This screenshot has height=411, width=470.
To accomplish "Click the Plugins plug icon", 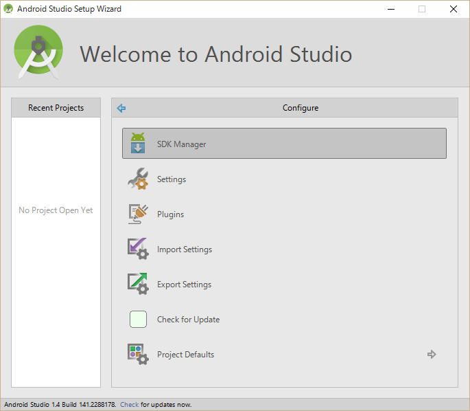I will click(138, 214).
